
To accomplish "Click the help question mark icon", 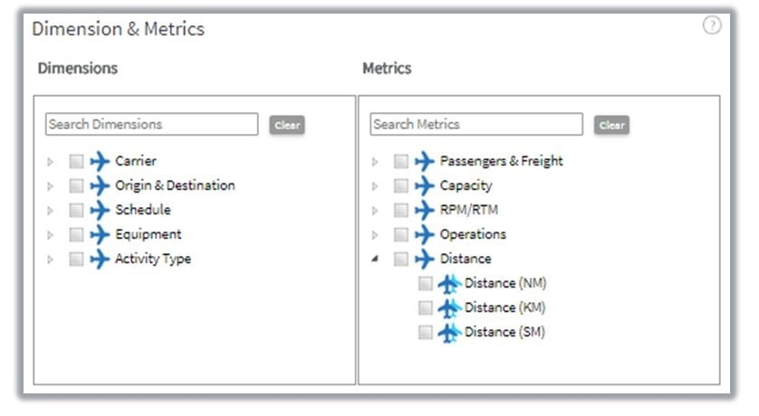I will [712, 25].
